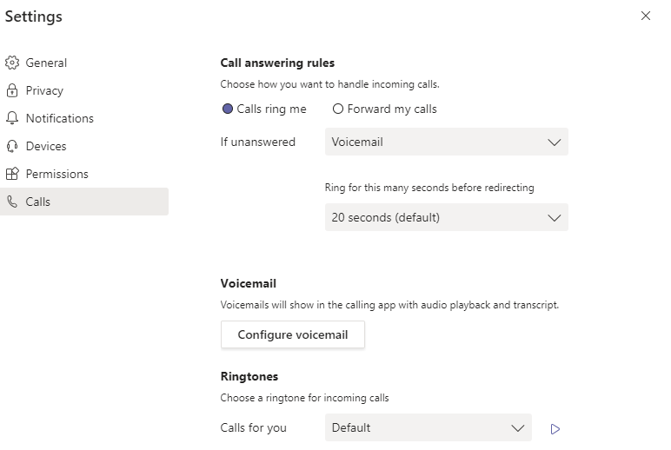Click the Permissions apps icon

(x=12, y=174)
